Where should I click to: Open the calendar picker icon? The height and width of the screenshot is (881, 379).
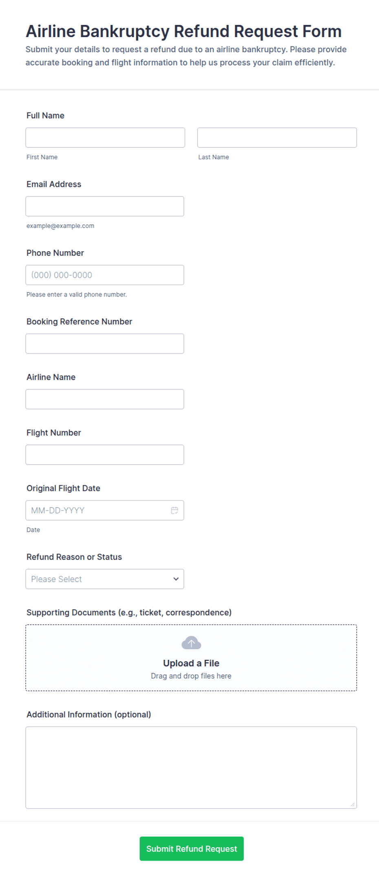point(174,510)
